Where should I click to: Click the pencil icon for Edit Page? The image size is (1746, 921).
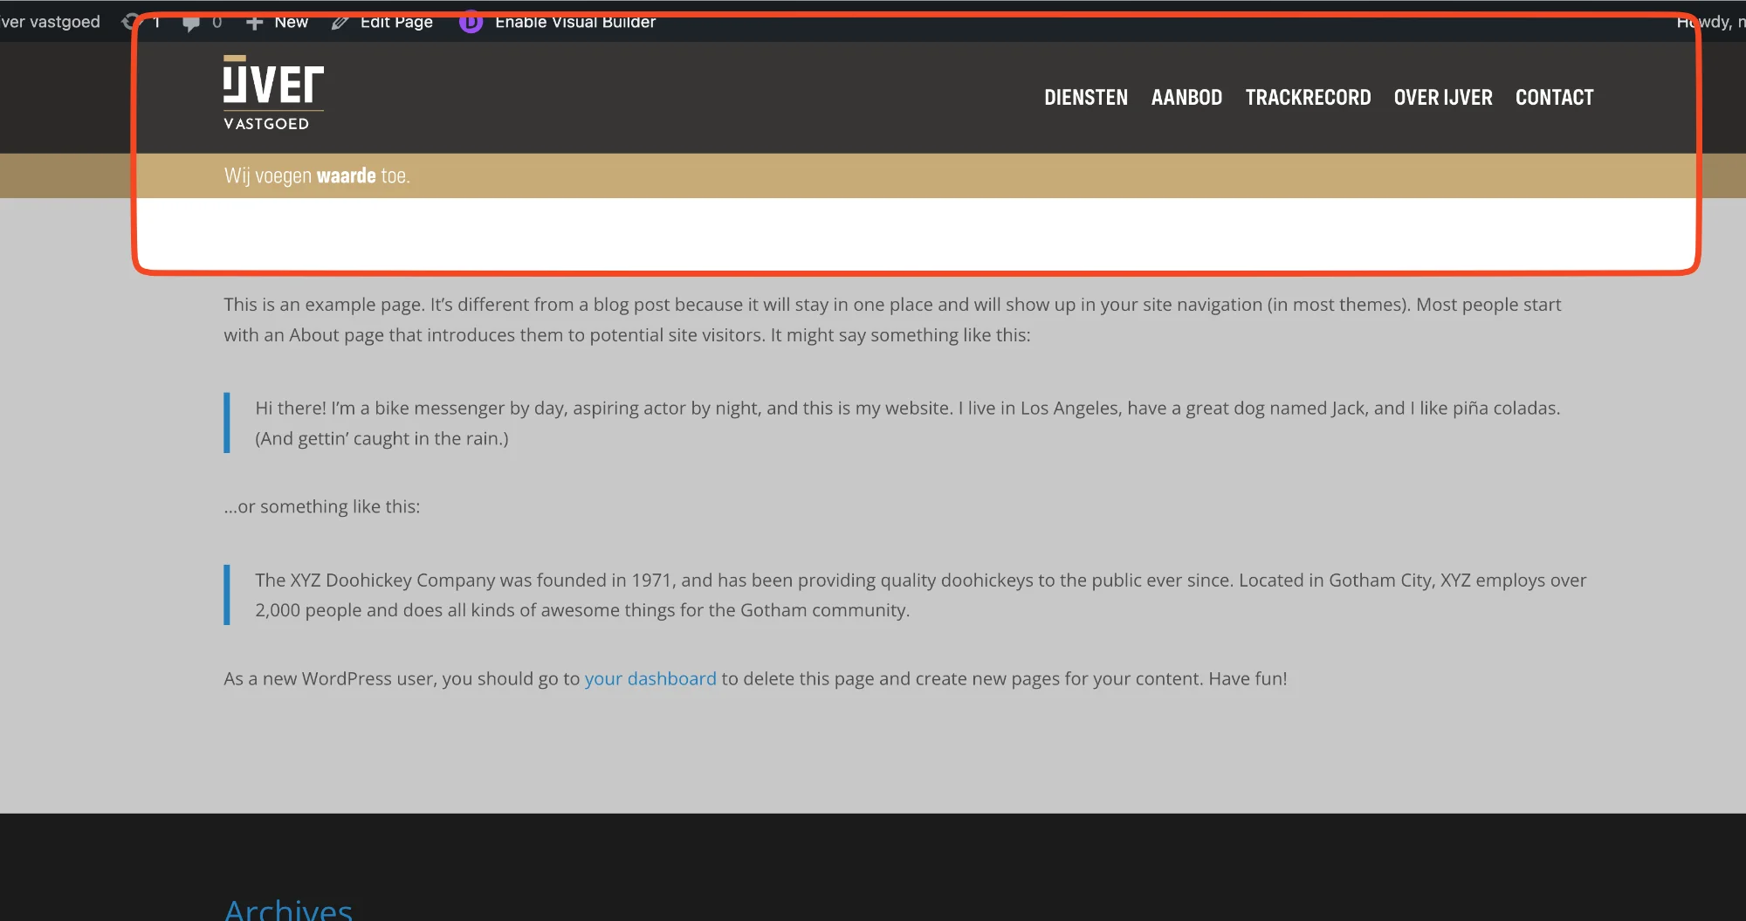pos(340,23)
